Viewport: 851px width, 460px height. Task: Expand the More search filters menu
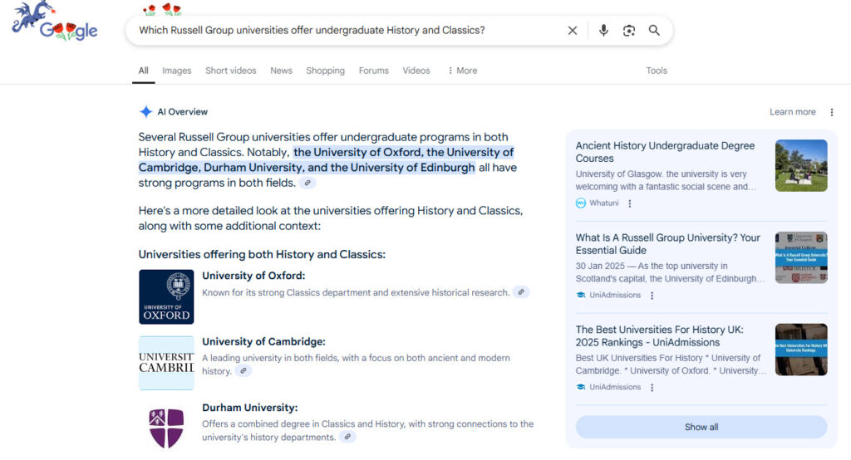tap(462, 71)
